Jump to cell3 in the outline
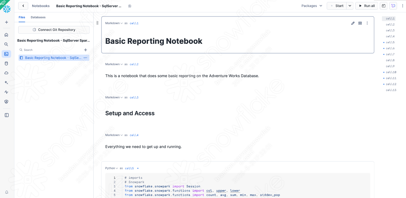Viewport: 406px width, 198px height. click(x=390, y=31)
